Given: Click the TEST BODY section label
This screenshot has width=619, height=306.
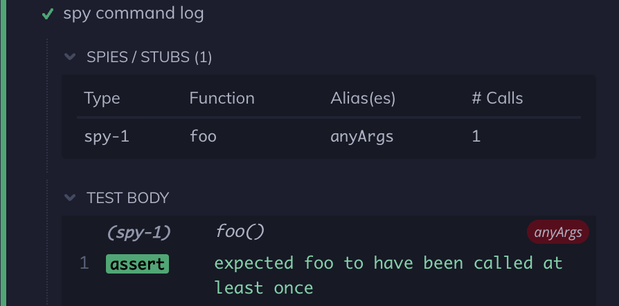Looking at the screenshot, I should click(x=127, y=198).
